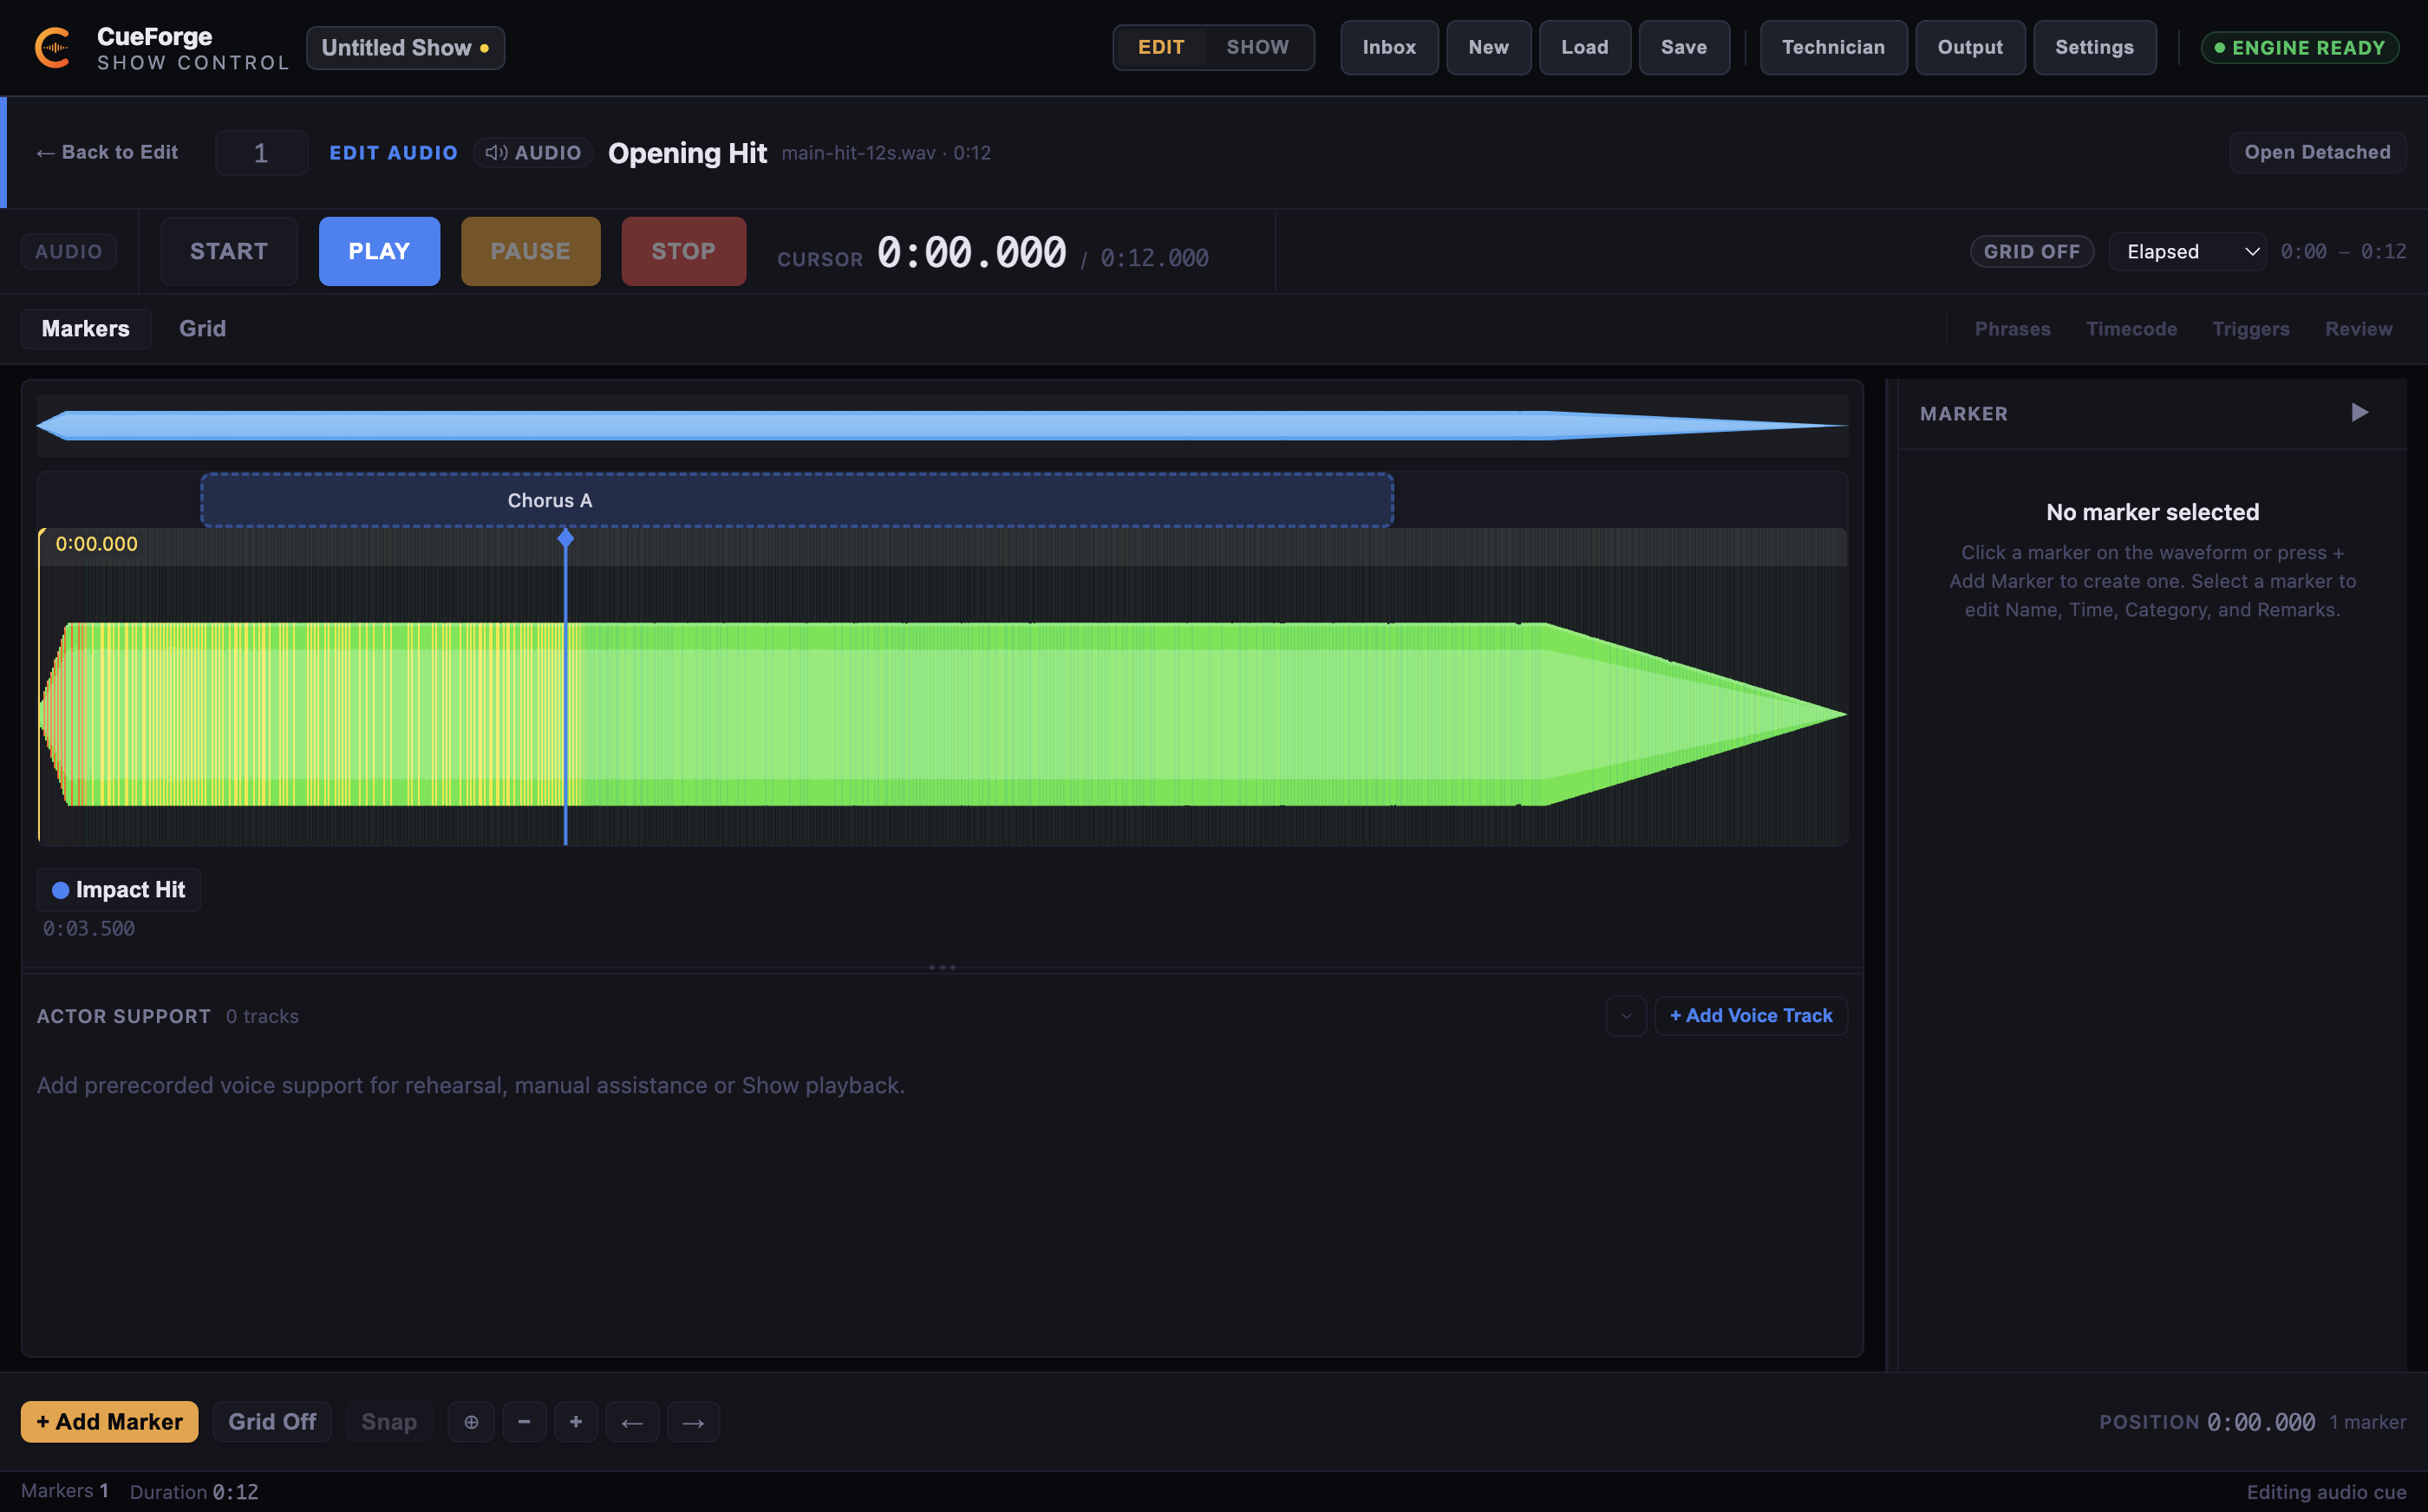Screen dimensions: 2428x1512
Task: Zoom out with the minus icon
Action: (x=524, y=1421)
